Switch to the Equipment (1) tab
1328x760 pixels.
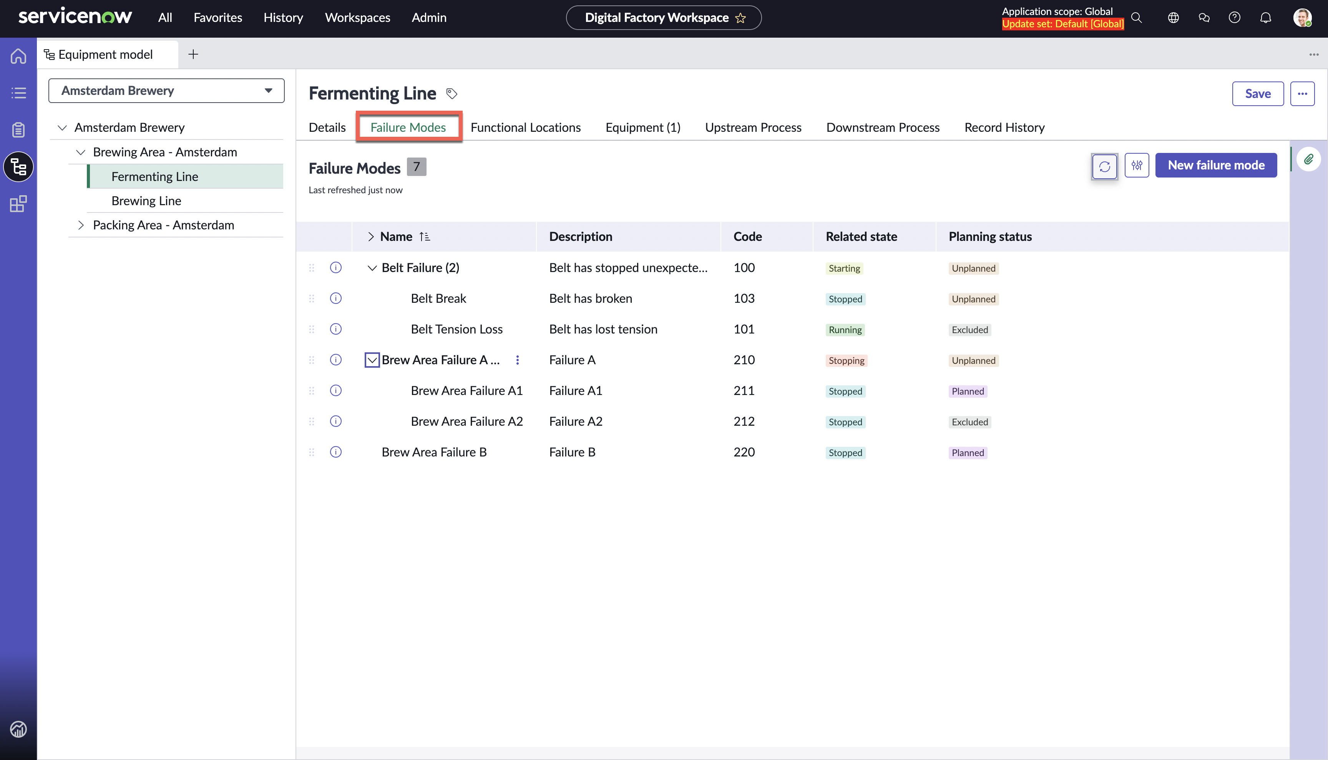pos(642,127)
